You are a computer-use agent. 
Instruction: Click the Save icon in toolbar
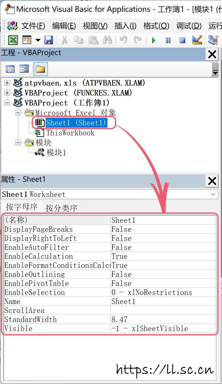click(48, 40)
